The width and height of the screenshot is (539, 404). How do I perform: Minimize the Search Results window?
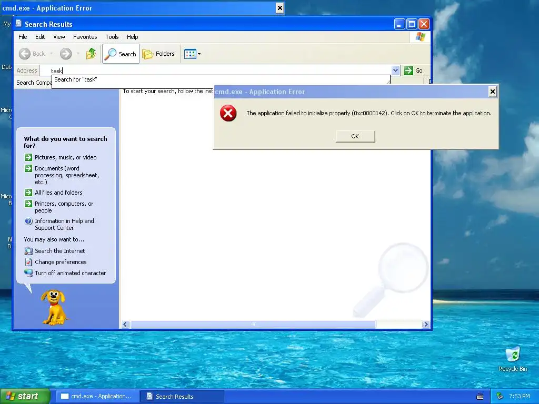click(x=399, y=24)
